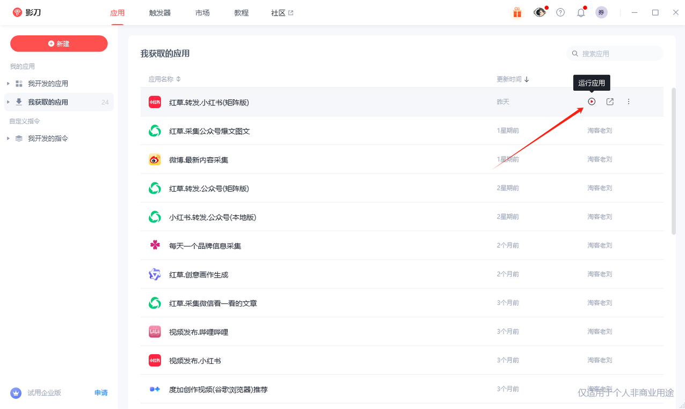Image resolution: width=685 pixels, height=409 pixels.
Task: Open app 红草.采集微信看一看的文章
Action: click(x=213, y=303)
